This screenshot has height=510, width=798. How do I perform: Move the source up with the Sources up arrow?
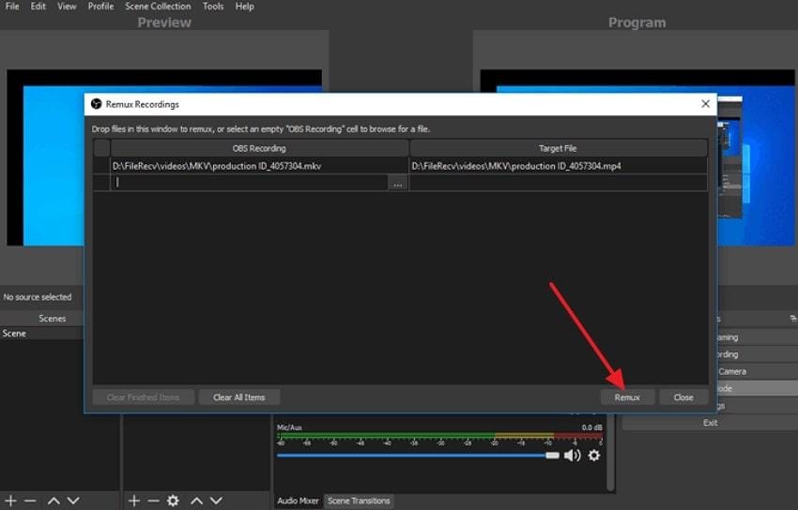point(196,501)
